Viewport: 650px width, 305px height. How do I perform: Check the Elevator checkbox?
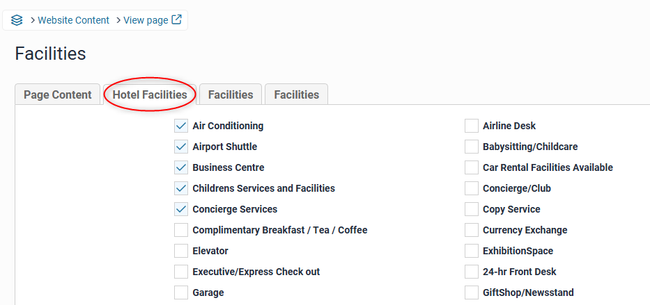point(181,251)
